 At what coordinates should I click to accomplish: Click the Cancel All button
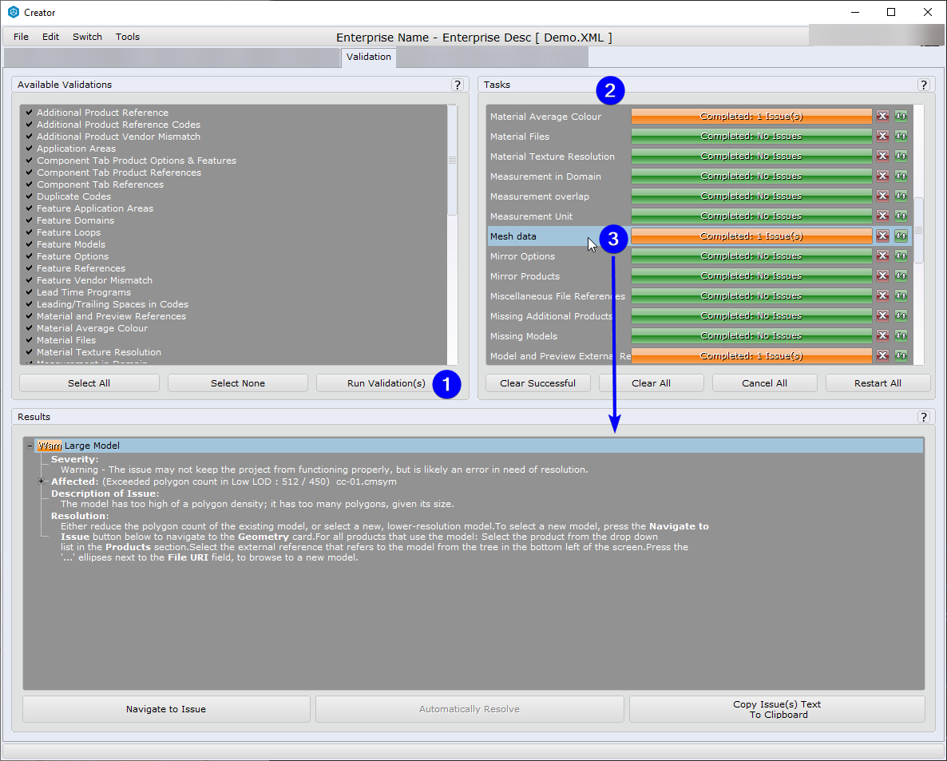764,383
